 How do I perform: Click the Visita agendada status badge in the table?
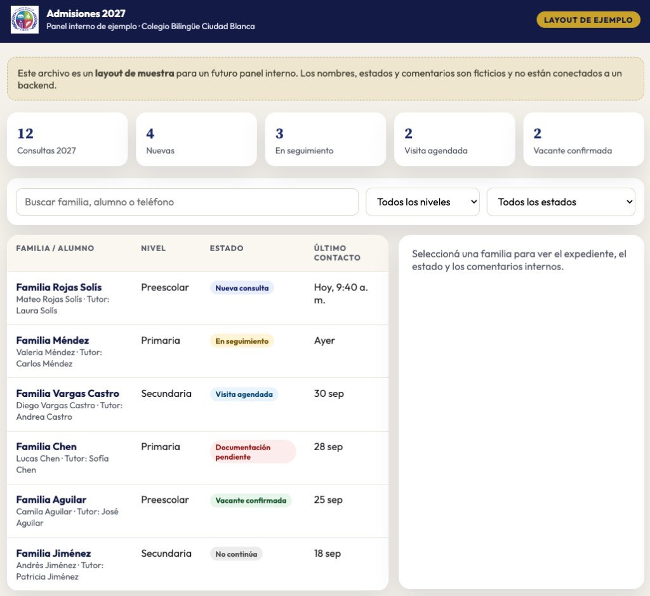pos(244,394)
